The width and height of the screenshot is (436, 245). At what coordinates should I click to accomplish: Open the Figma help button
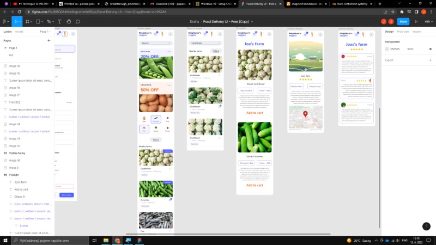pyautogui.click(x=426, y=226)
